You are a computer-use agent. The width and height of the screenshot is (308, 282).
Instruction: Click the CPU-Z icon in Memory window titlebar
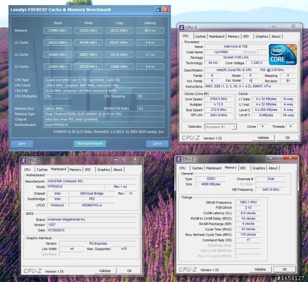(179, 159)
